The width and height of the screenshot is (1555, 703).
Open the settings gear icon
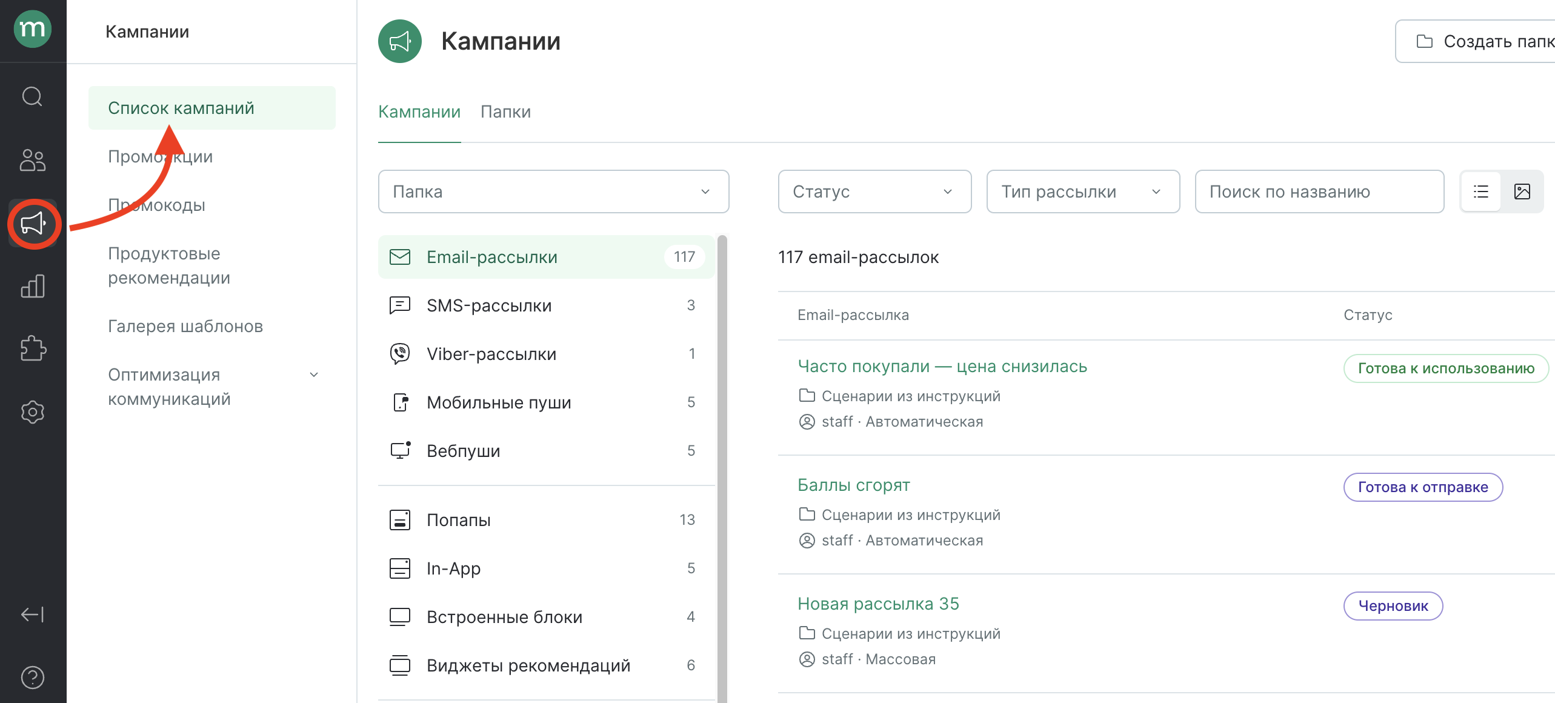(x=33, y=412)
